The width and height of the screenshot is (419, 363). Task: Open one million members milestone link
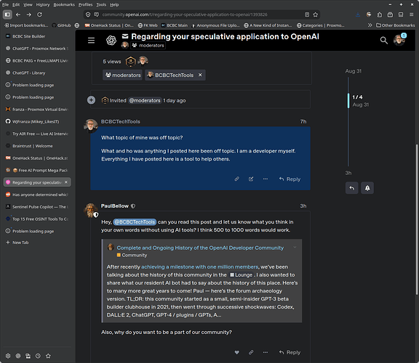(199, 266)
